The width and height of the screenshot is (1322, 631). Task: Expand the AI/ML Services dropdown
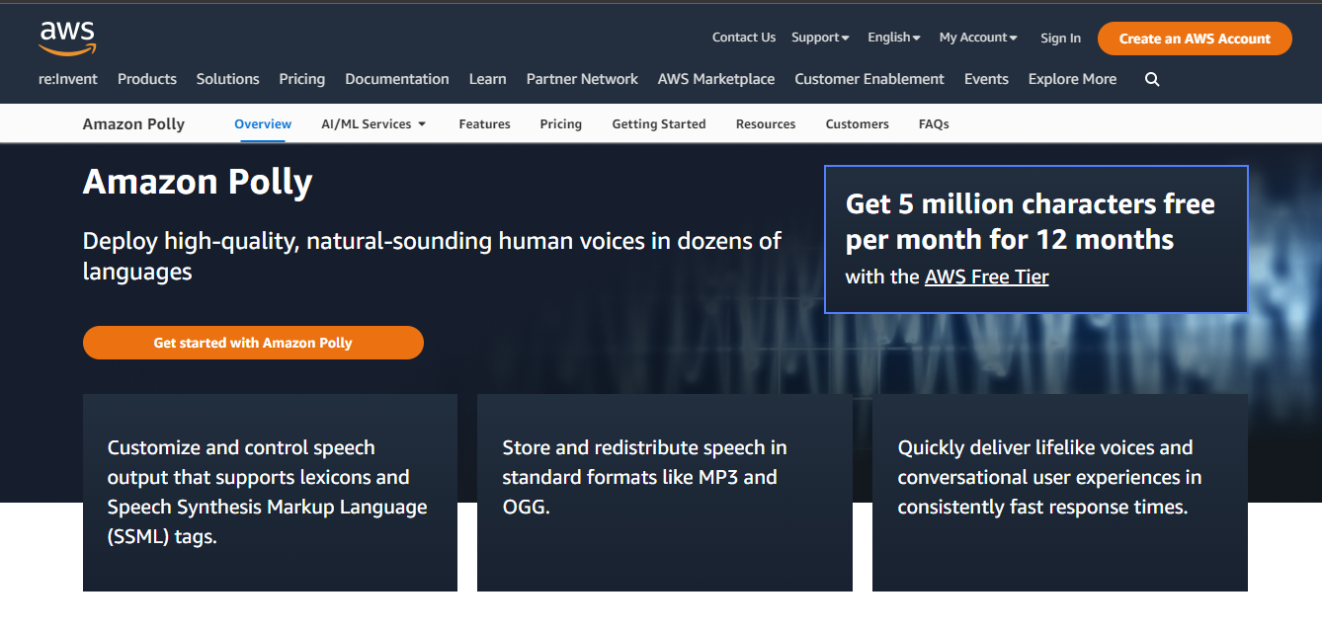(373, 124)
